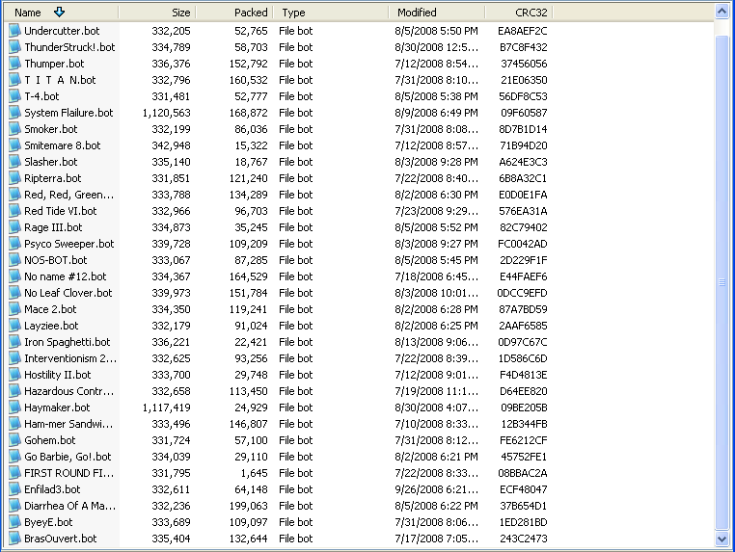This screenshot has width=735, height=552.
Task: Select the Gohem.bot file icon
Action: click(15, 440)
